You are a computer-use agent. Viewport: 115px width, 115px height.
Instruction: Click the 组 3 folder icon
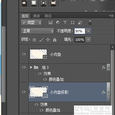[x=36, y=67]
